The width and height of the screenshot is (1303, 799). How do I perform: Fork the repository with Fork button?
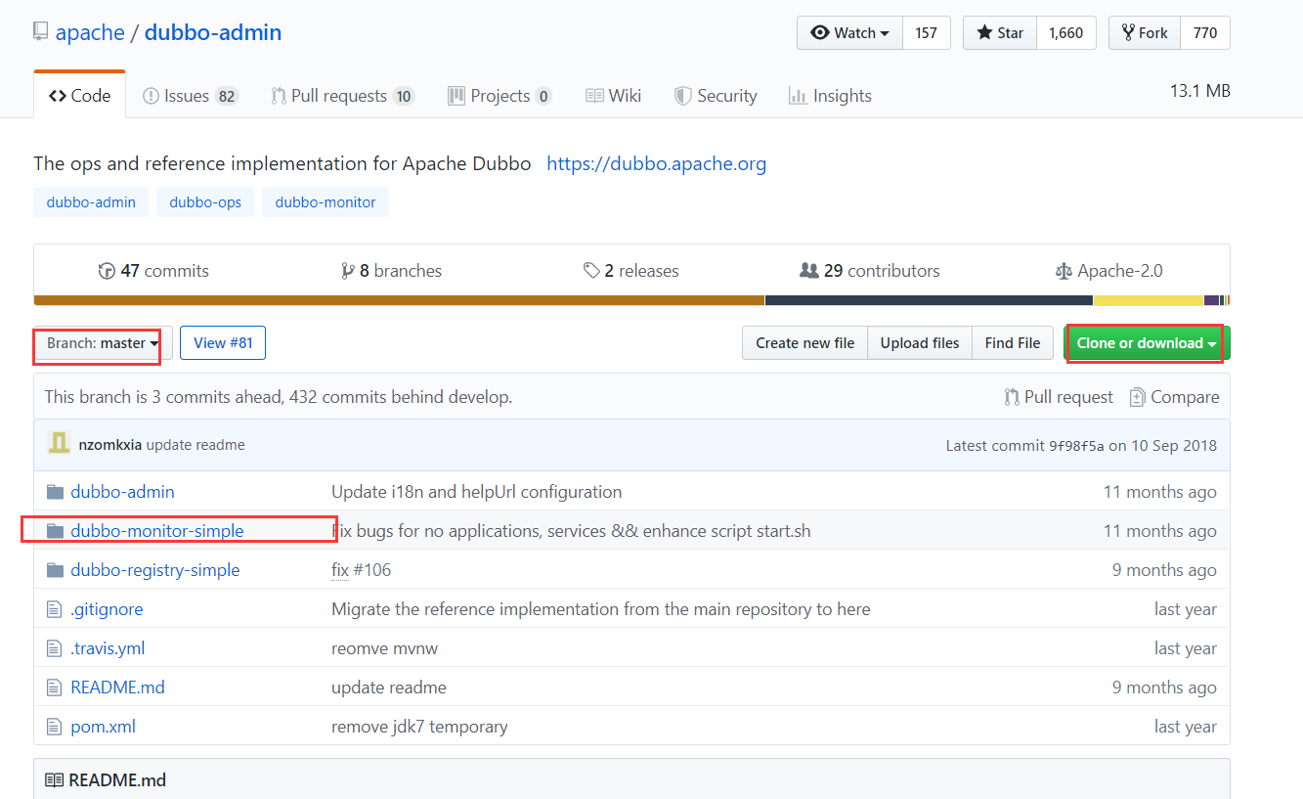[x=1145, y=32]
